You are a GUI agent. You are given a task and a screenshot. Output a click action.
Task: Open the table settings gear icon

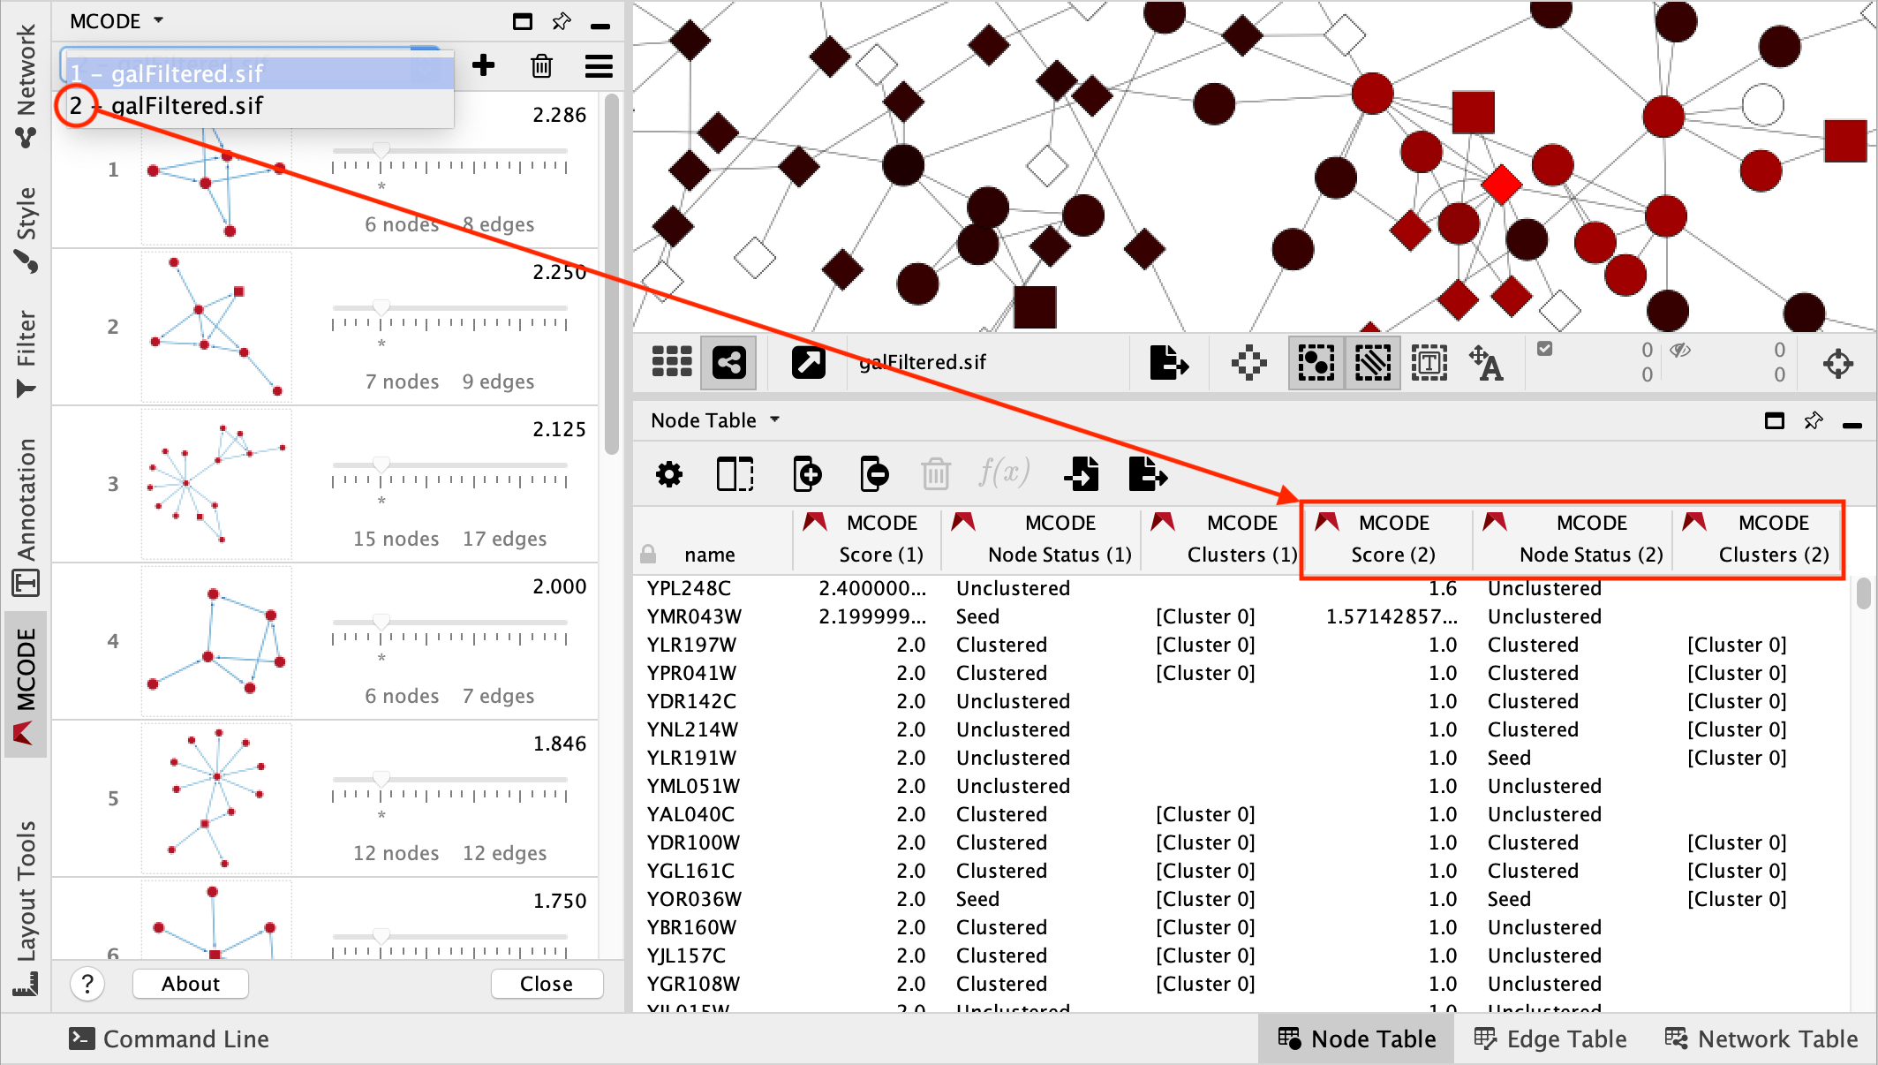tap(668, 474)
